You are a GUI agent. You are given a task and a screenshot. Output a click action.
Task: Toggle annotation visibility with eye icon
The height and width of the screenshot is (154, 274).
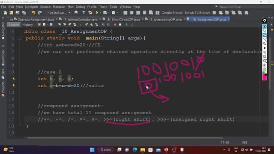coord(265,27)
